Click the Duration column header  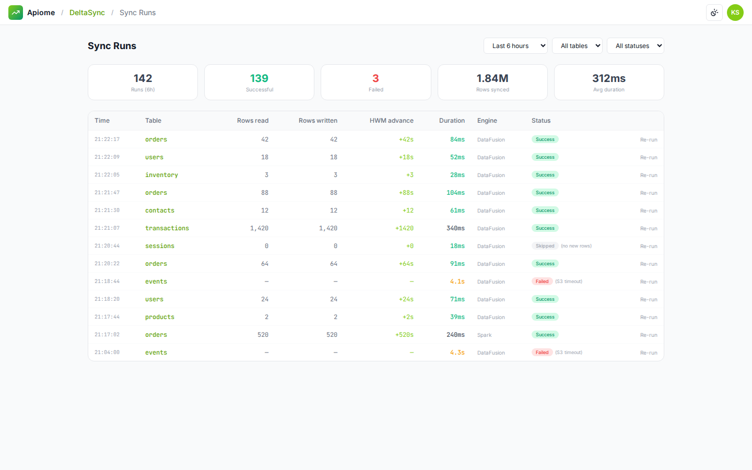[x=452, y=121]
